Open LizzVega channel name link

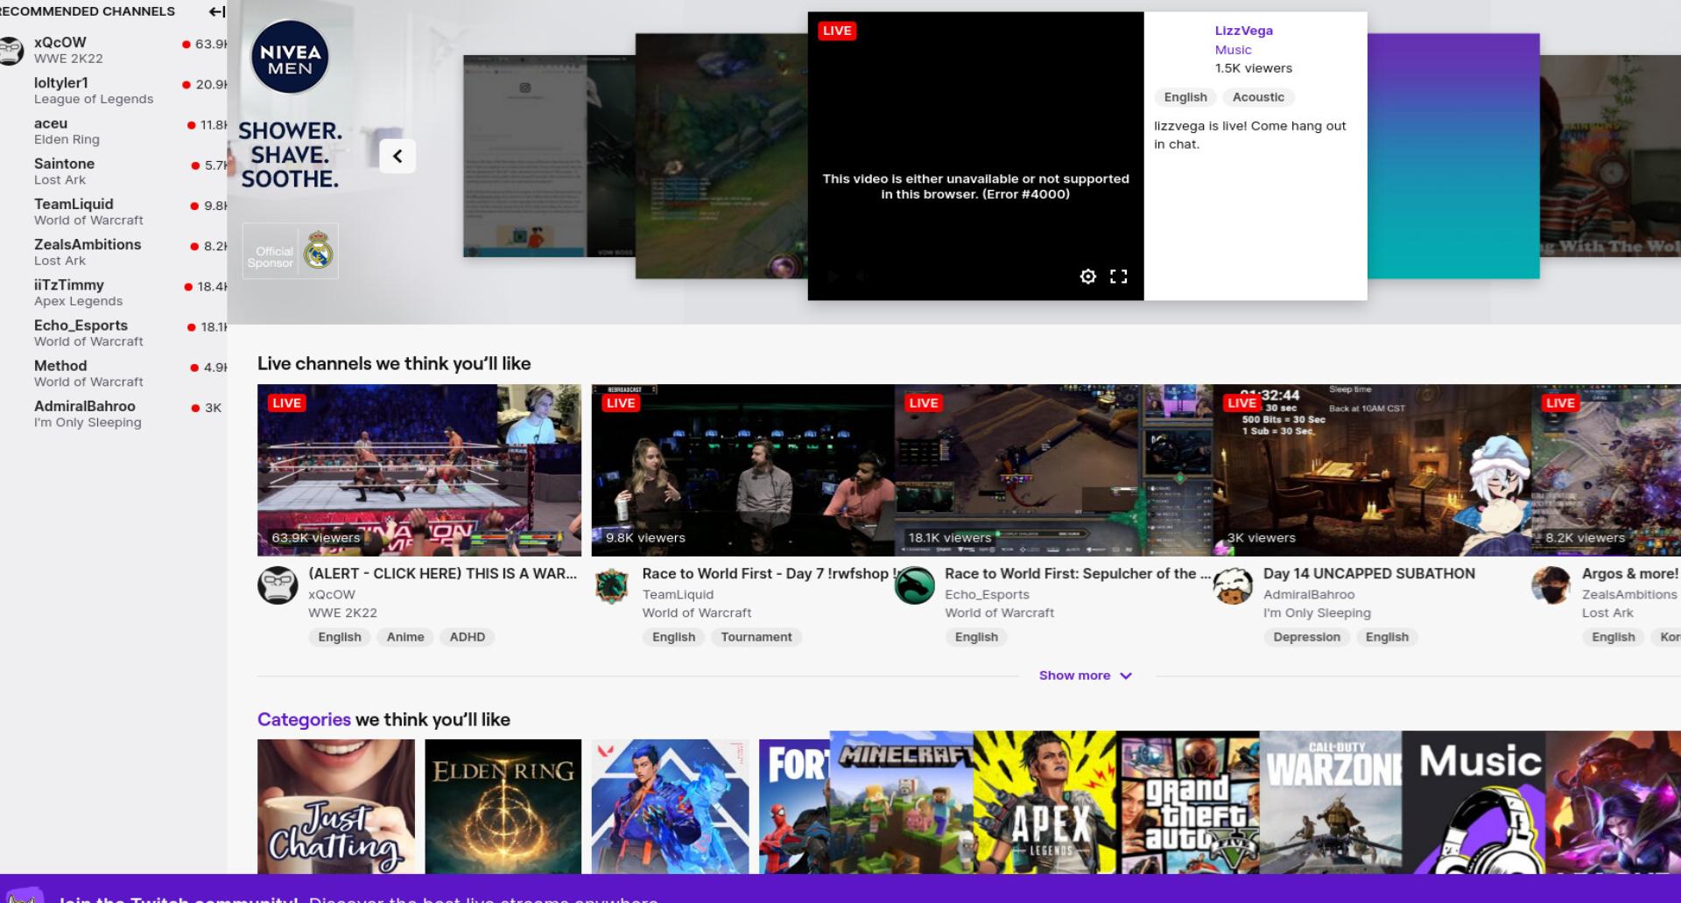(1243, 31)
